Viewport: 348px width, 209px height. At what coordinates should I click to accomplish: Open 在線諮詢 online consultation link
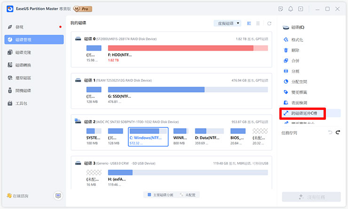pyautogui.click(x=17, y=196)
